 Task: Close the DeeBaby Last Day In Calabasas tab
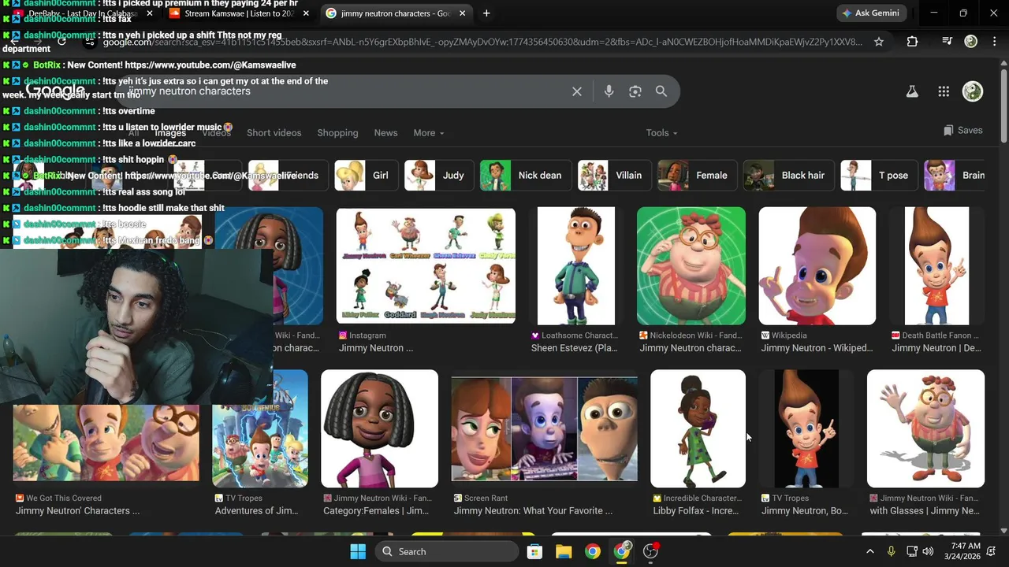pos(150,13)
